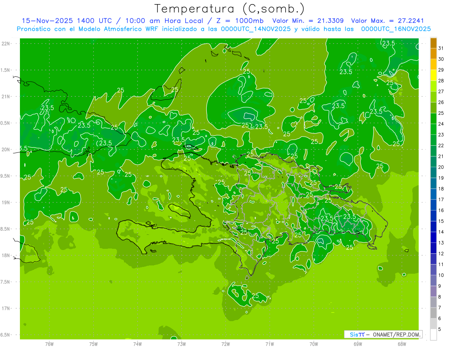Click the '76W' longitude axis label
The height and width of the screenshot is (349, 451).
49,344
